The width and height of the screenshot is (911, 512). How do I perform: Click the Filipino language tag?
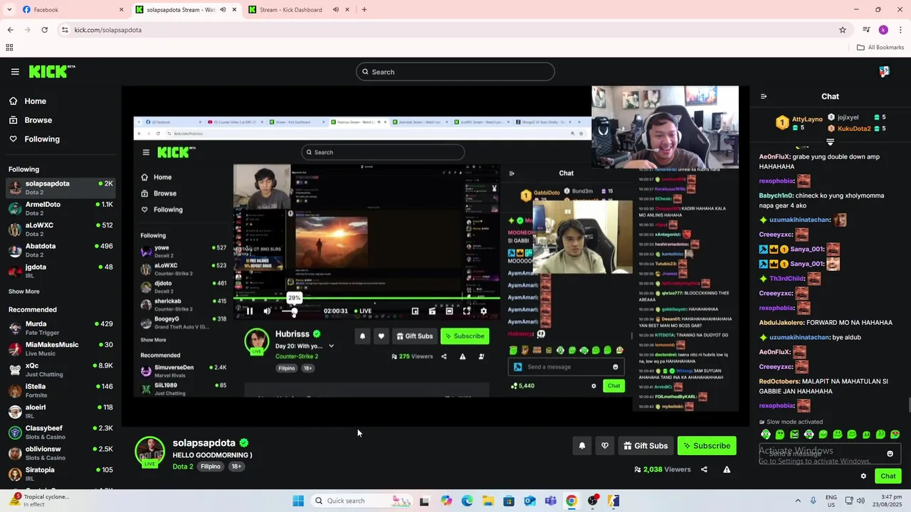[211, 466]
